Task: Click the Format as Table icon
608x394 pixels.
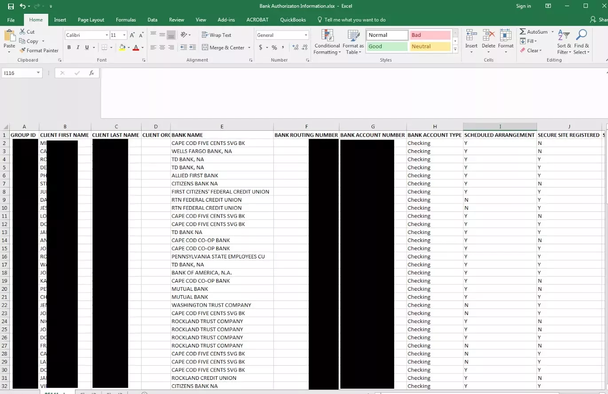Action: [x=353, y=43]
